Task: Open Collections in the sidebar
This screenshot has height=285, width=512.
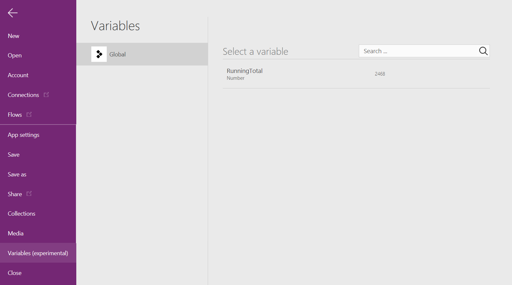Action: pos(21,214)
